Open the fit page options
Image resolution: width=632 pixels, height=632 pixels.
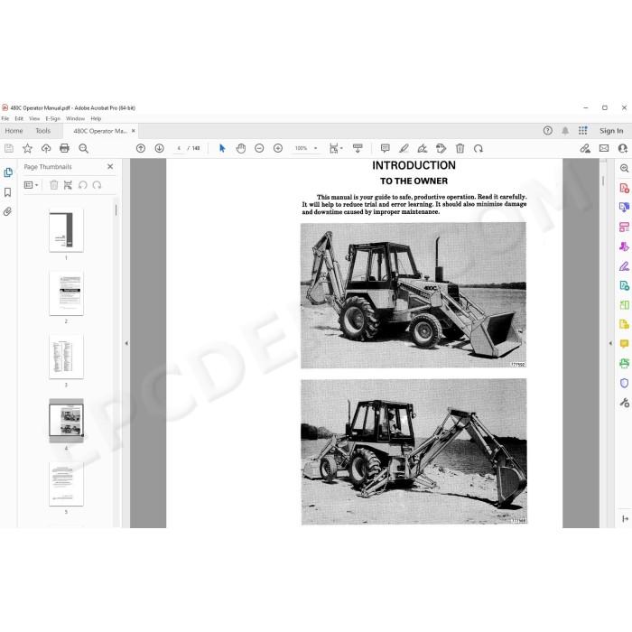pos(336,148)
